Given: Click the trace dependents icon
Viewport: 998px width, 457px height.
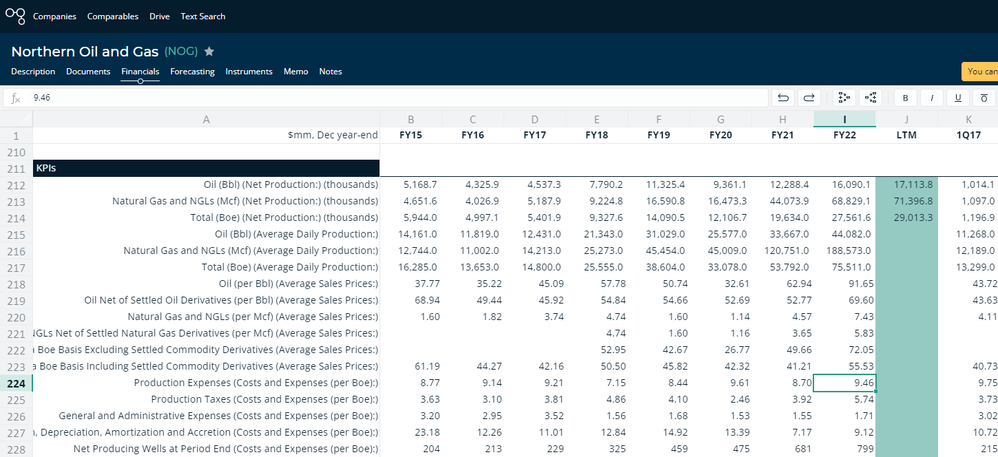Looking at the screenshot, I should (870, 98).
